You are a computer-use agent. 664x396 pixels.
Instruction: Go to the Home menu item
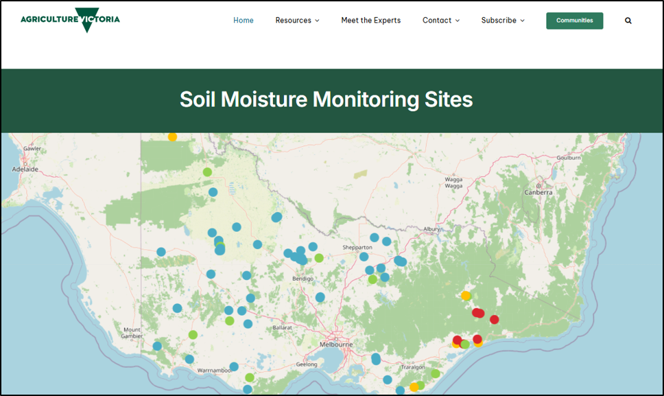click(243, 21)
